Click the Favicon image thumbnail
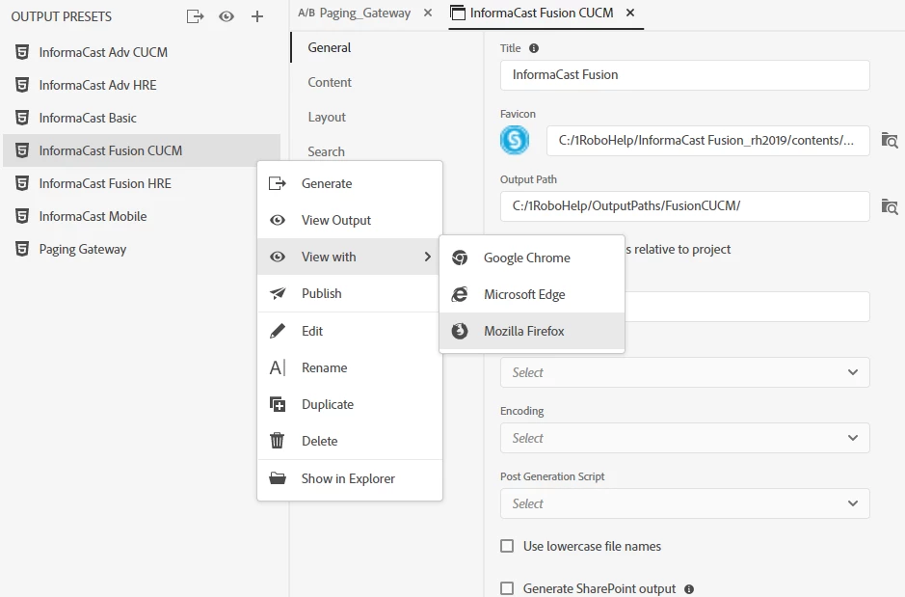This screenshot has width=905, height=597. 515,140
